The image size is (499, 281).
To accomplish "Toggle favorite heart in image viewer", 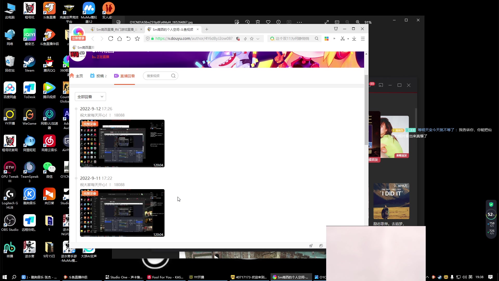I will click(268, 22).
